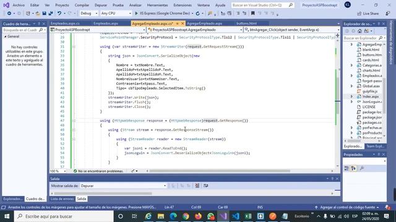Expand the Global.asax tree node
This screenshot has width=396, height=222.
(351, 86)
